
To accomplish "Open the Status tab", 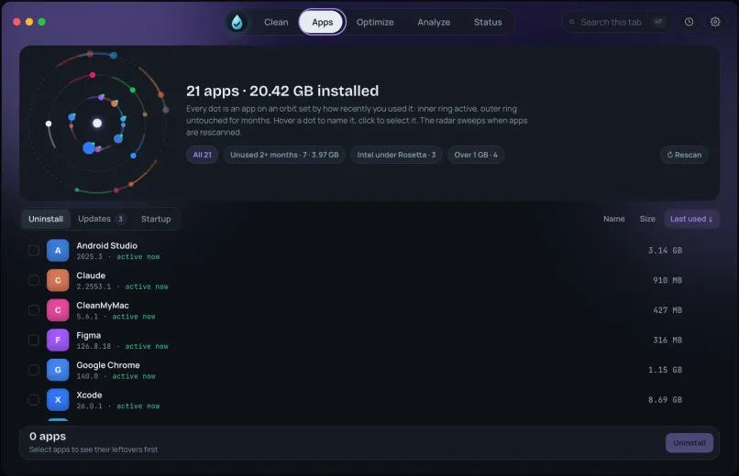I will [488, 22].
